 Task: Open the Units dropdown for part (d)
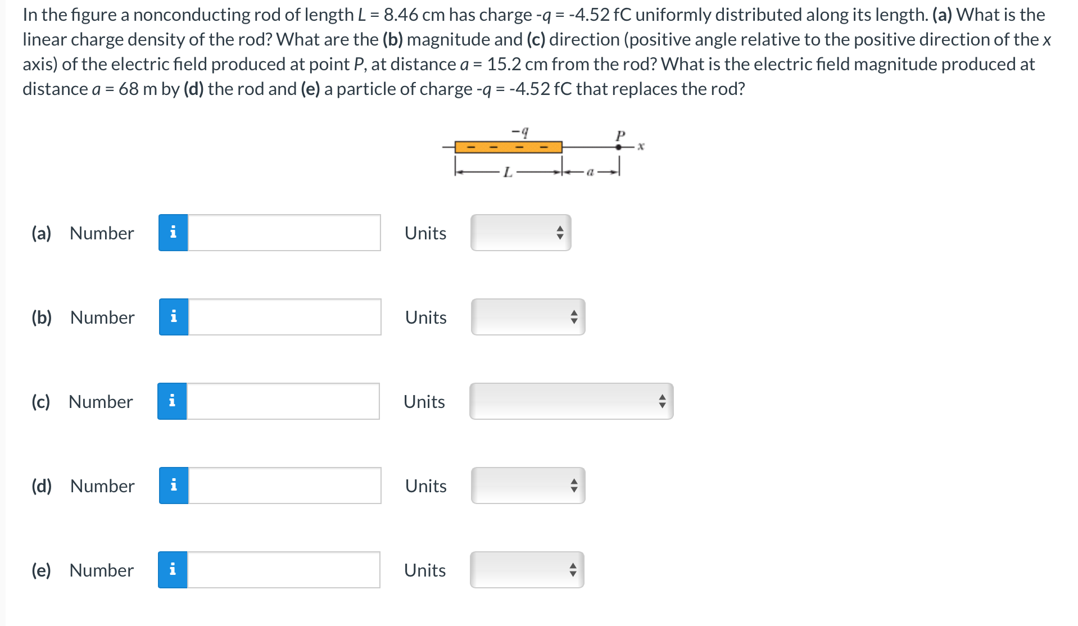(527, 485)
